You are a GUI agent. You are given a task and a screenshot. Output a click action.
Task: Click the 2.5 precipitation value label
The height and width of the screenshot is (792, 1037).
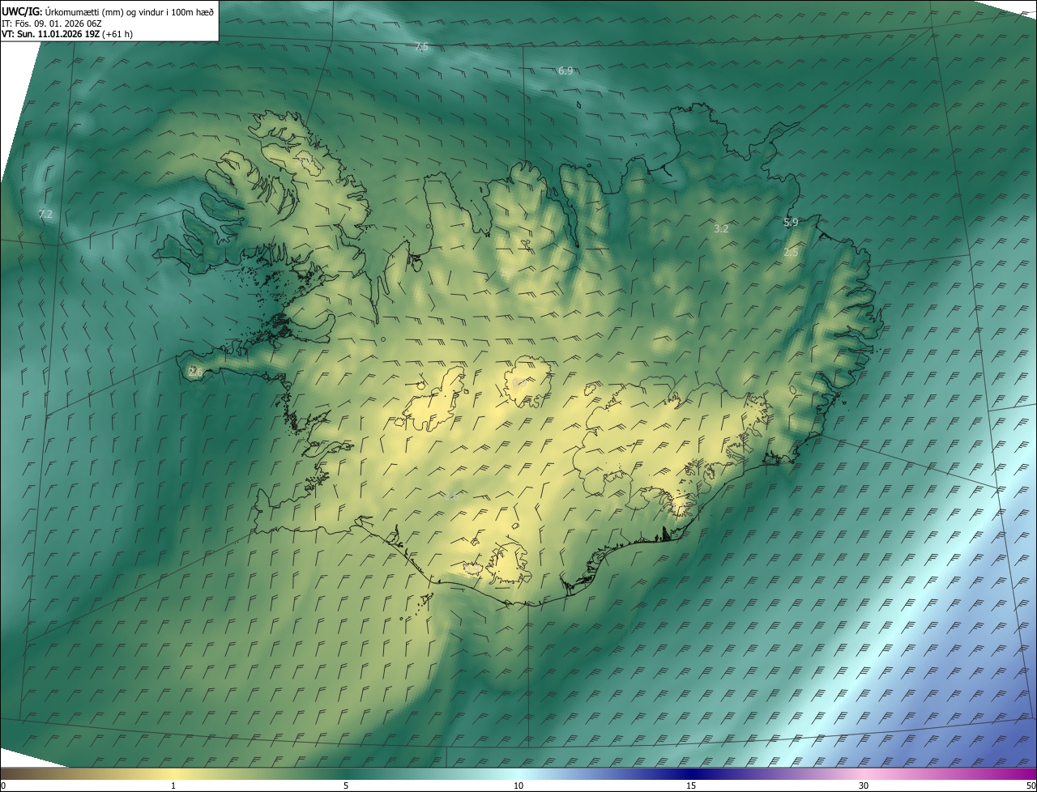[791, 253]
